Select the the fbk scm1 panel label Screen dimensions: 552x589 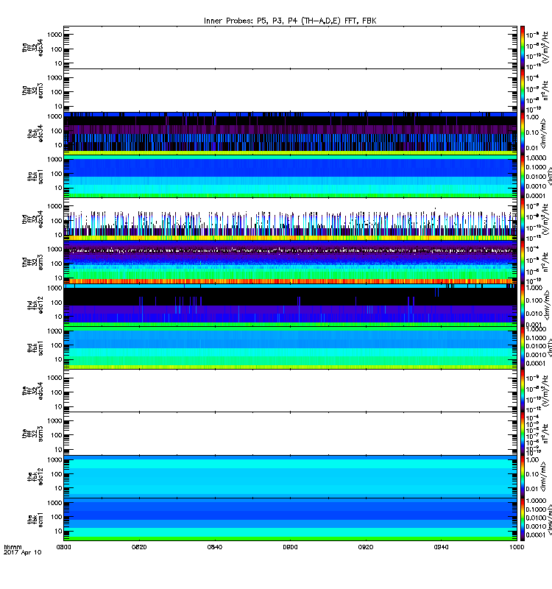(35, 520)
